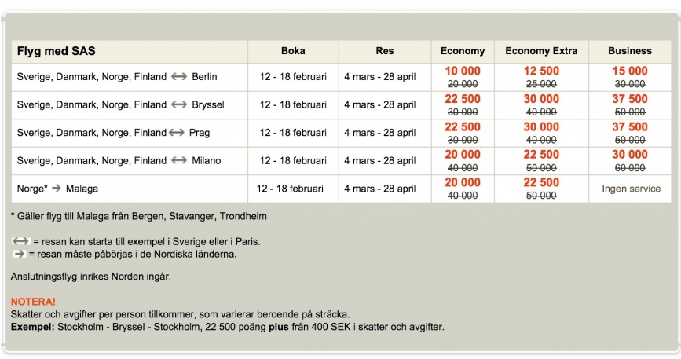
Task: Click the two-way arrow icon in Prag row
Action: tap(176, 133)
